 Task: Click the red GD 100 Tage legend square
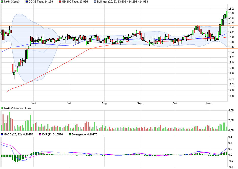click(60, 2)
